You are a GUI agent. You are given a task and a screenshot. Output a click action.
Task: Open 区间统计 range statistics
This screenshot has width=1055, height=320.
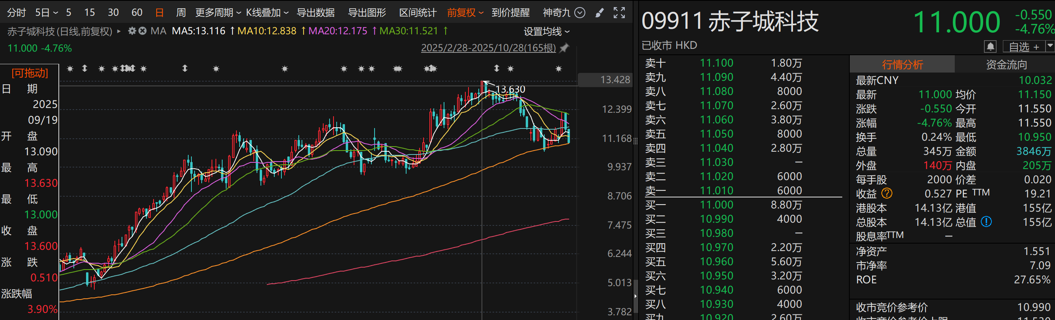(x=418, y=13)
